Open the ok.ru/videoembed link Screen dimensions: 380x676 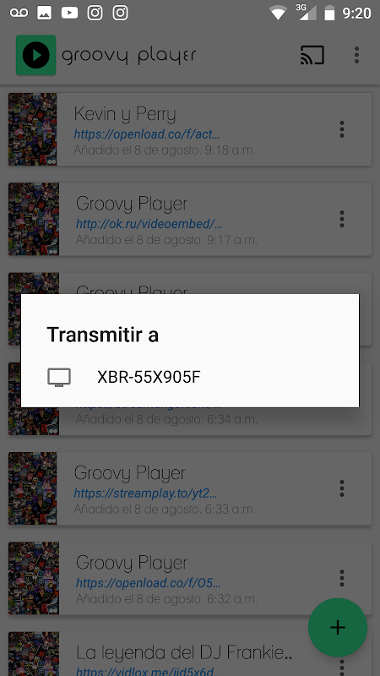(x=149, y=224)
